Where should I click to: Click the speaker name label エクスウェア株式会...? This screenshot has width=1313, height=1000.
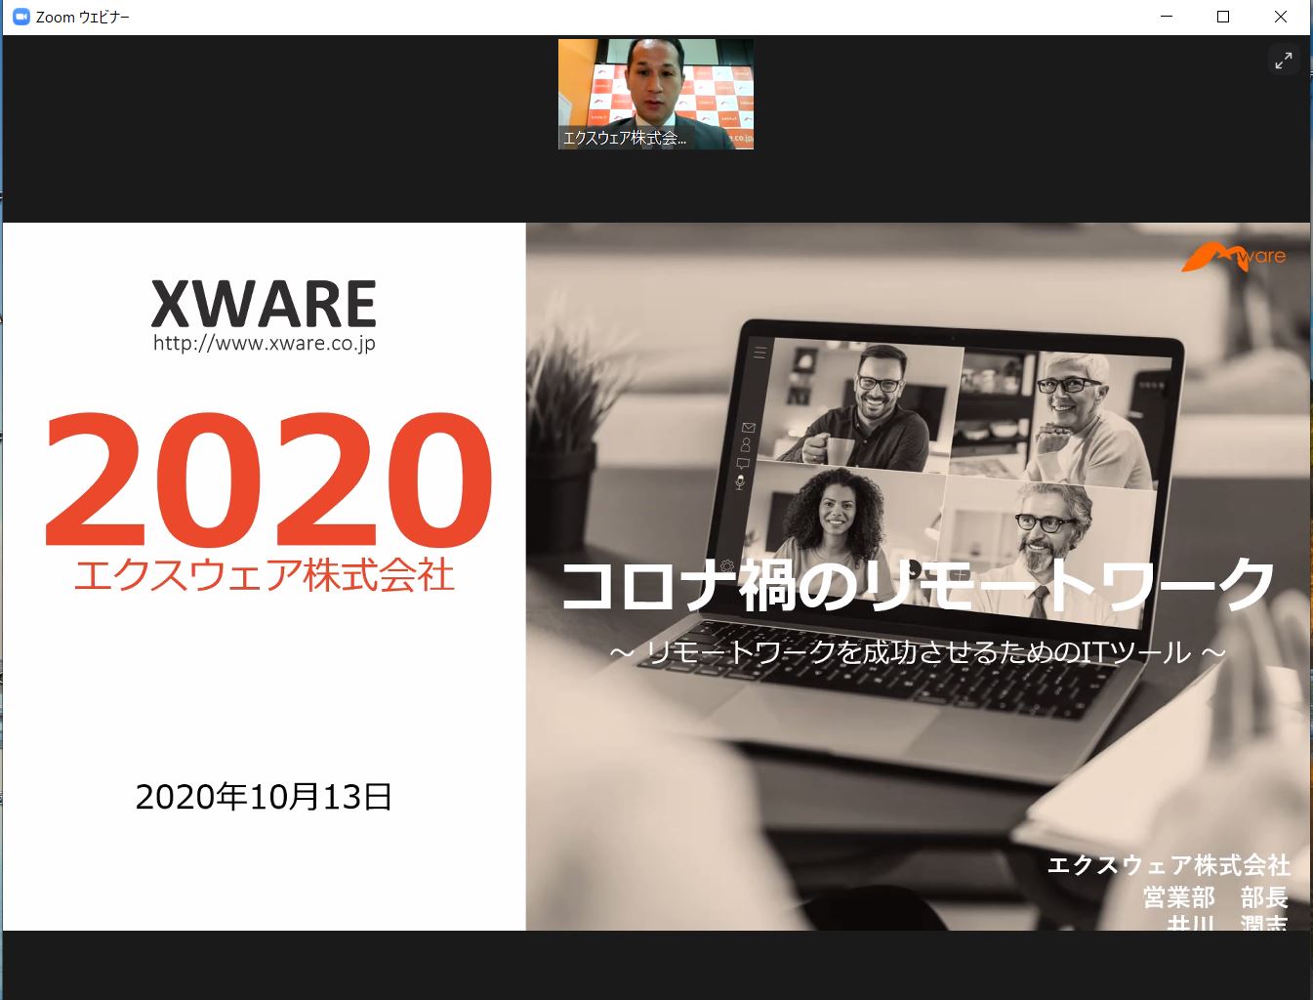tap(624, 138)
